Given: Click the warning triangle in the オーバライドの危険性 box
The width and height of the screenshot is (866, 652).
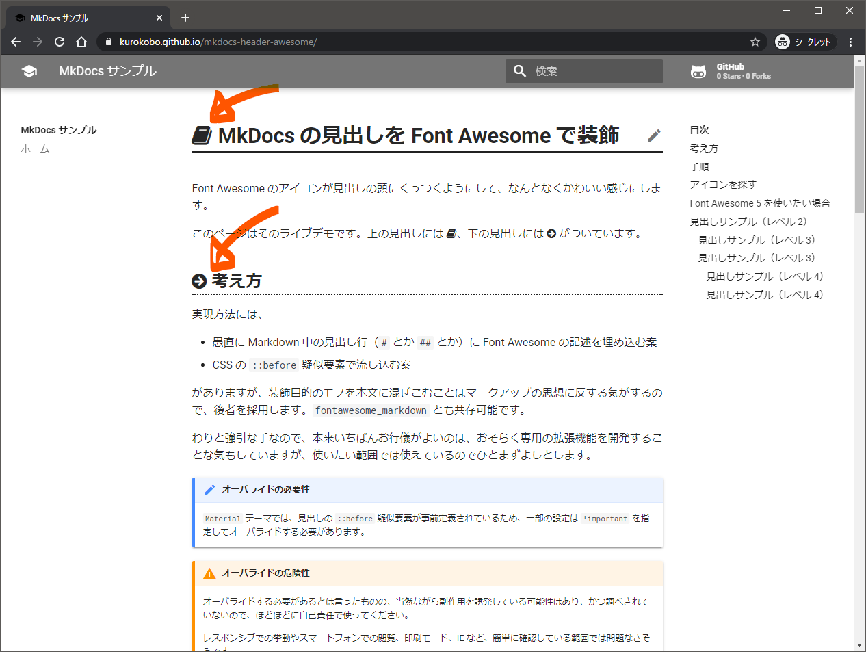Looking at the screenshot, I should 209,573.
